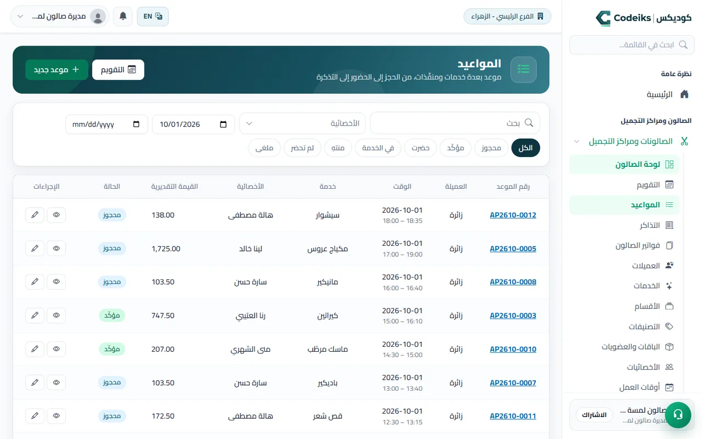Viewport: 702px width, 439px height.
Task: Open support headset chat button
Action: pos(678,414)
